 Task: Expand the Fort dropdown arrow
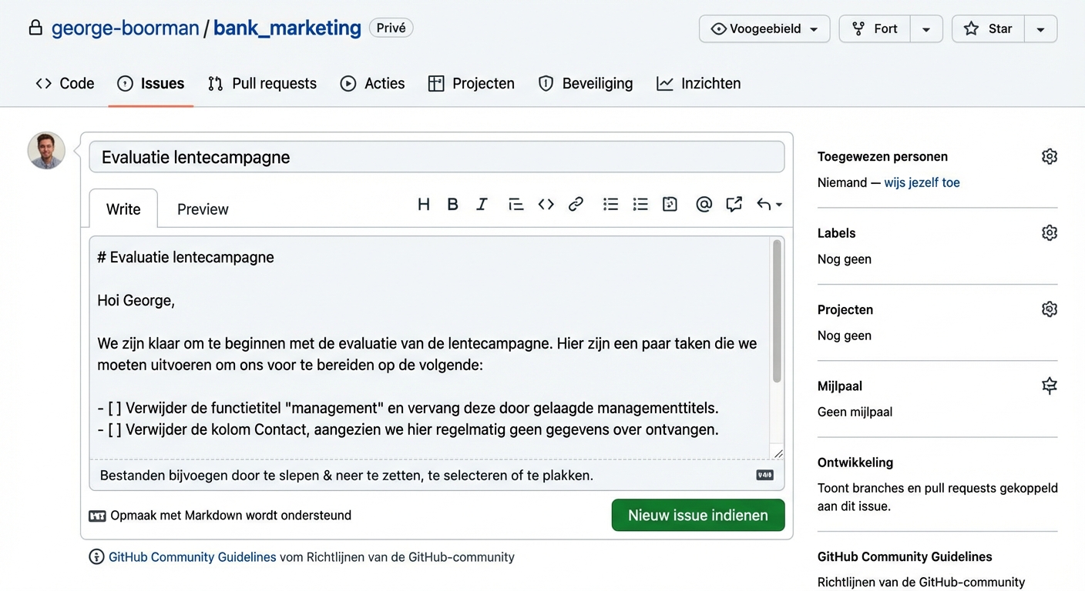(926, 28)
